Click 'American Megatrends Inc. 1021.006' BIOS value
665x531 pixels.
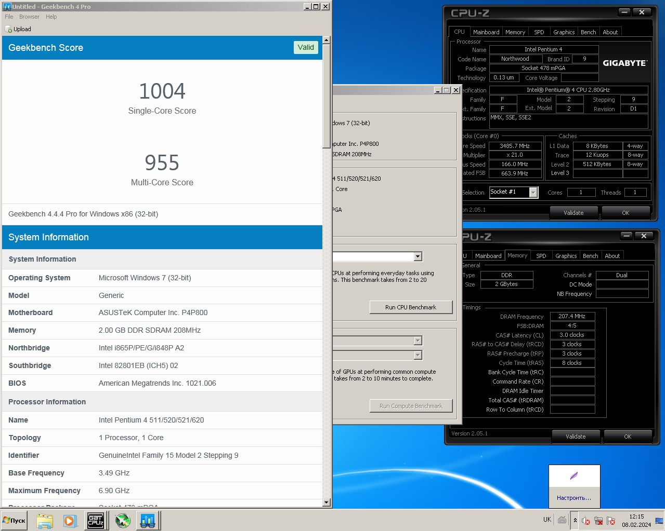(158, 383)
